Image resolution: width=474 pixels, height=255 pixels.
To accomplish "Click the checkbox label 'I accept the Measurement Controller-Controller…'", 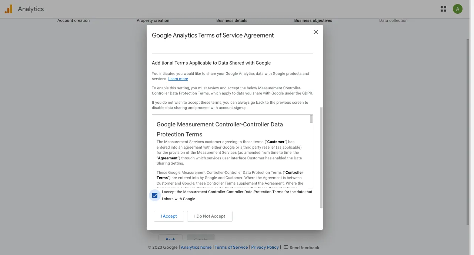I will click(237, 195).
